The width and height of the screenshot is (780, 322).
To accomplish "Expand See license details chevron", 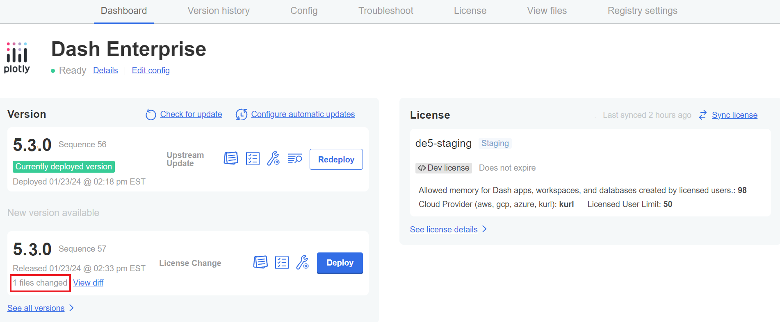I will click(485, 229).
